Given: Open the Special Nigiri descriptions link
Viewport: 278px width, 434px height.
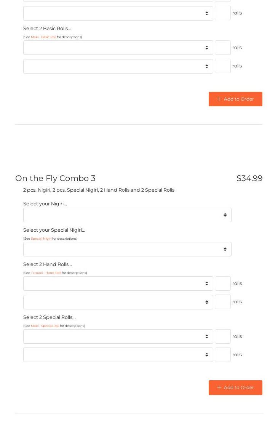Looking at the screenshot, I should 41,239.
